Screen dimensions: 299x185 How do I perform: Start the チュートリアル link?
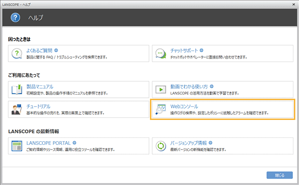pos(42,106)
